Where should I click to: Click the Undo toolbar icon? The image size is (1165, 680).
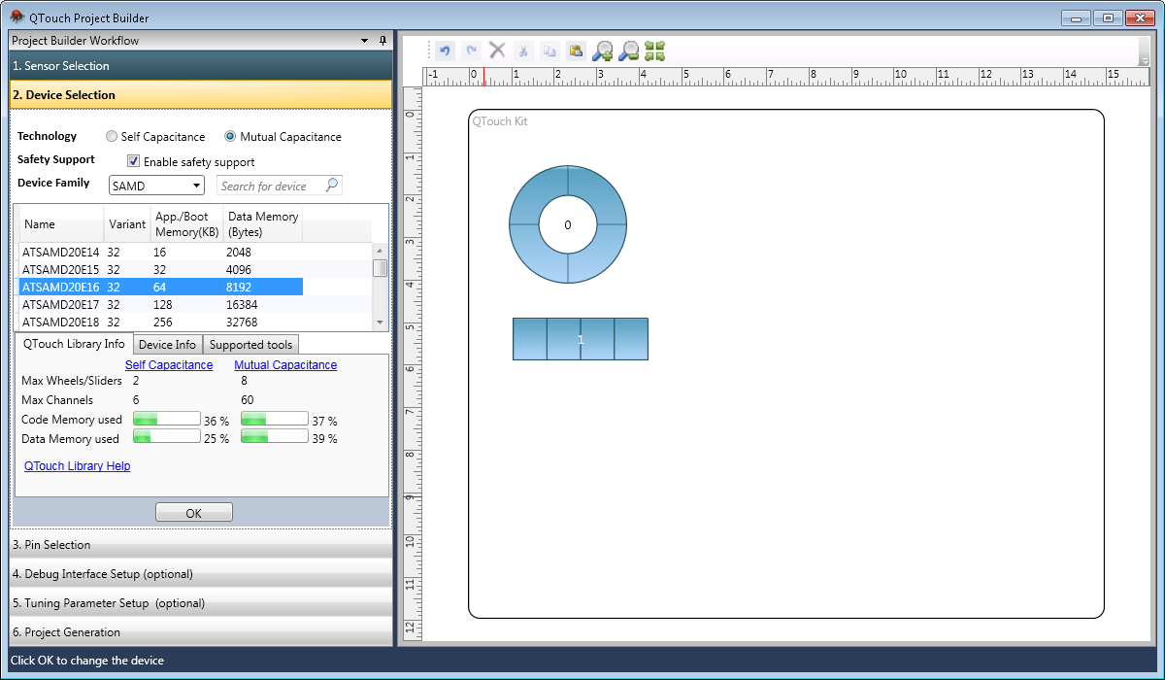(x=446, y=51)
